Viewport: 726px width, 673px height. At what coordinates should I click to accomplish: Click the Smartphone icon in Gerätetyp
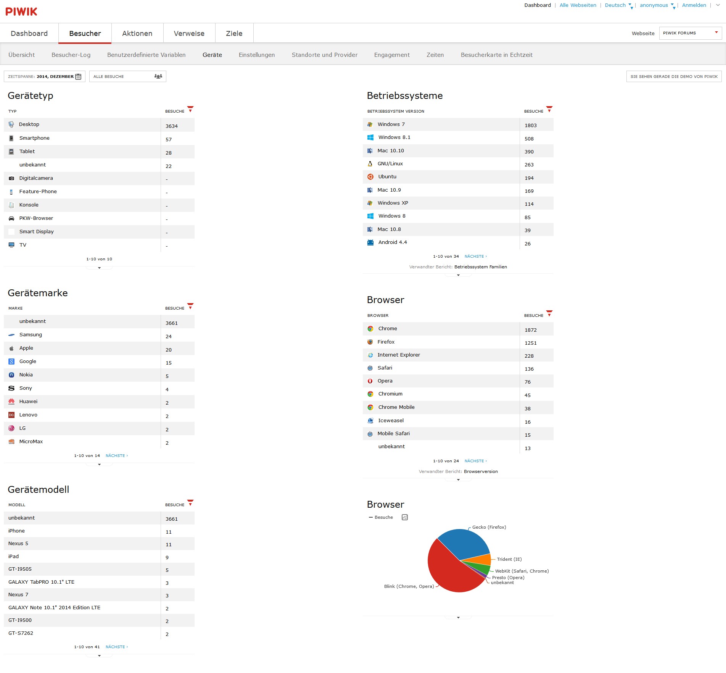click(11, 138)
